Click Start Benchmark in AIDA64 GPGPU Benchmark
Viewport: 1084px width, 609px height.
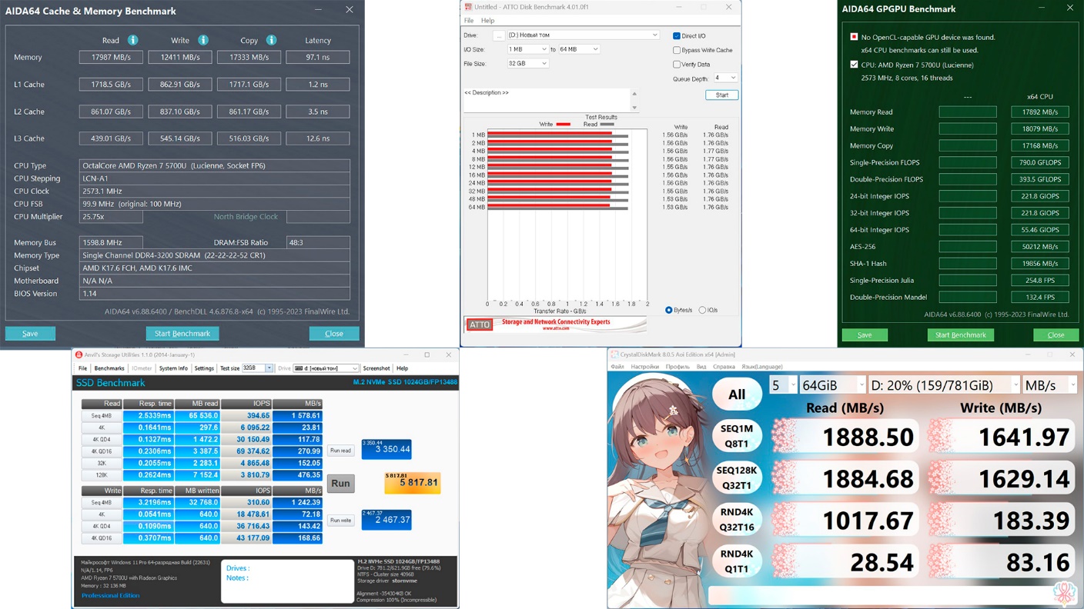(x=960, y=335)
